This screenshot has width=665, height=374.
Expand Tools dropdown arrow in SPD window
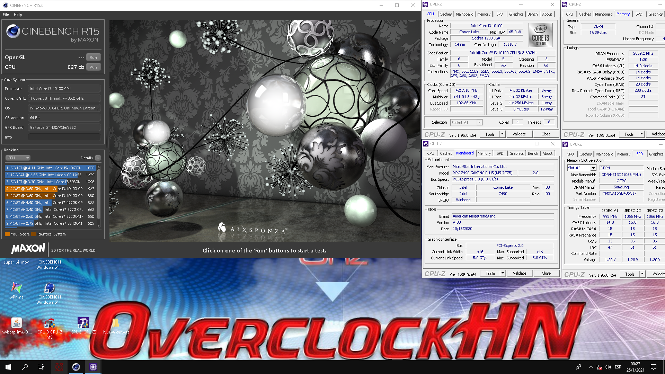(x=642, y=274)
